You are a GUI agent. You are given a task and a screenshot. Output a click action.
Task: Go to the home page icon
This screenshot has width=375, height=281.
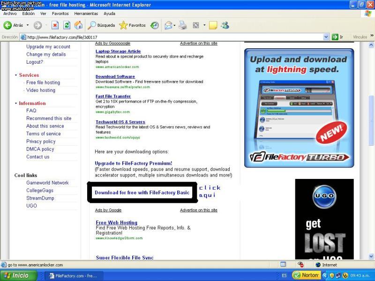click(78, 25)
